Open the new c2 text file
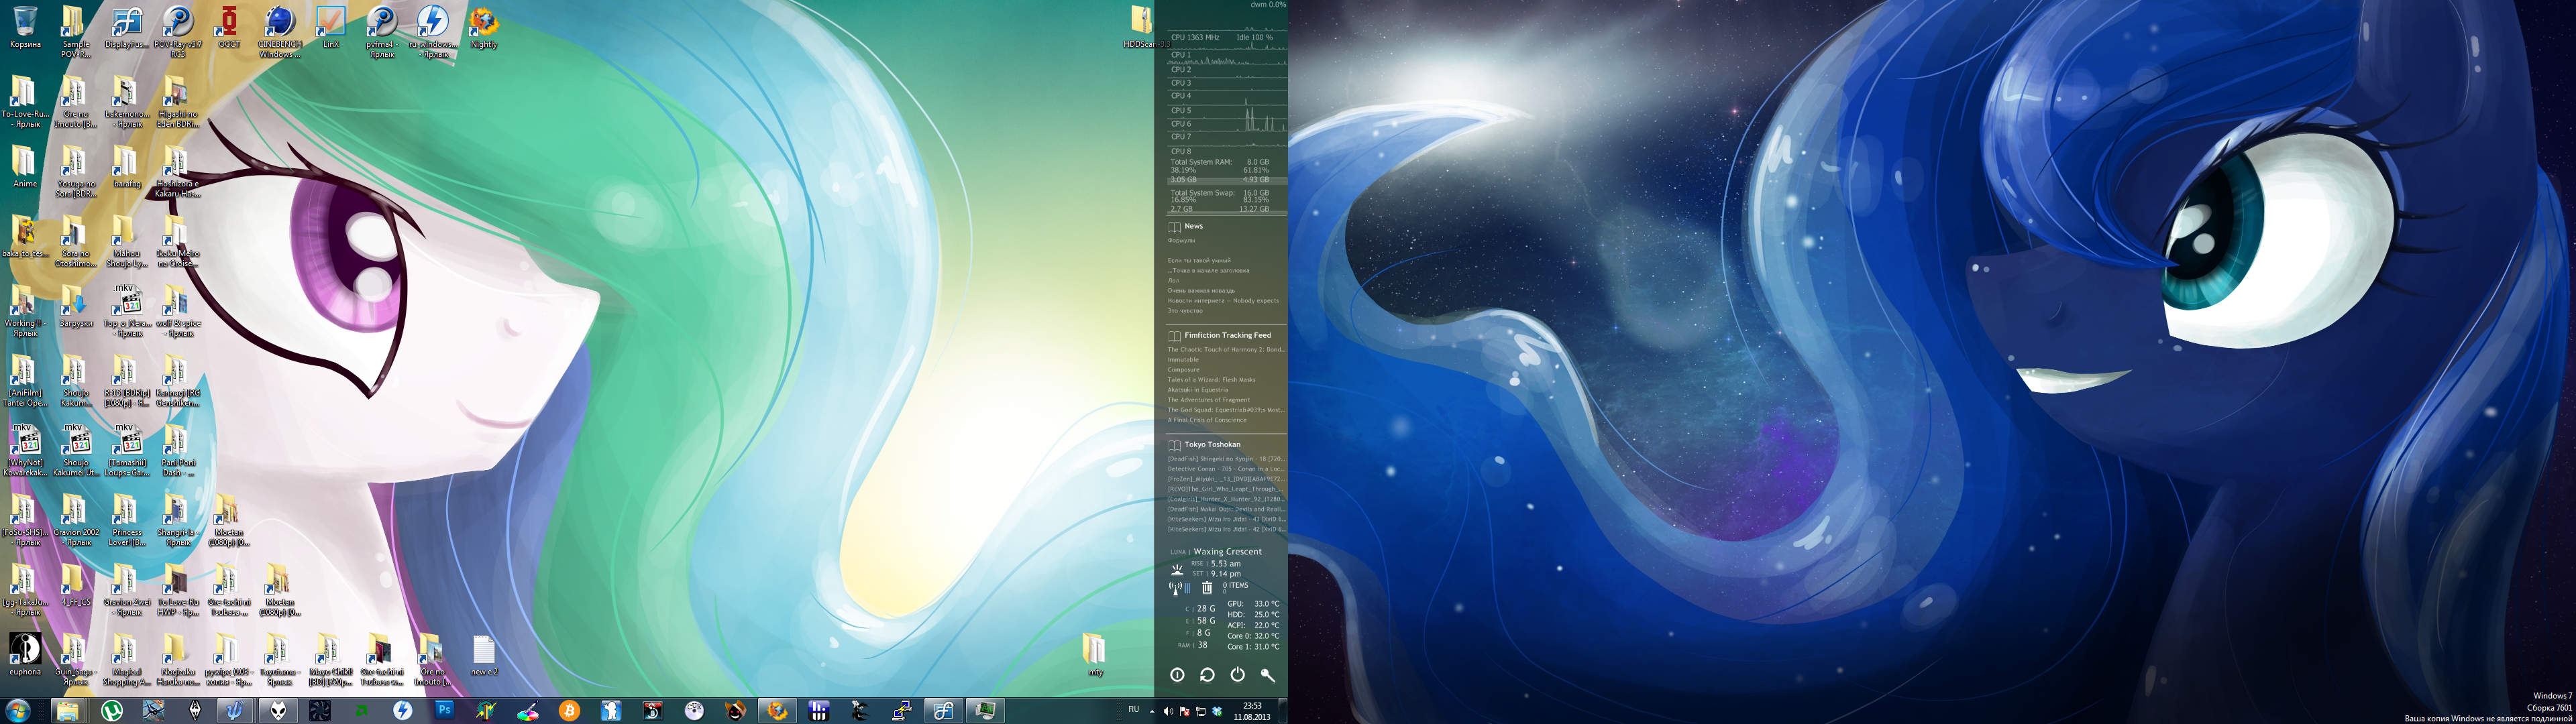 point(484,655)
